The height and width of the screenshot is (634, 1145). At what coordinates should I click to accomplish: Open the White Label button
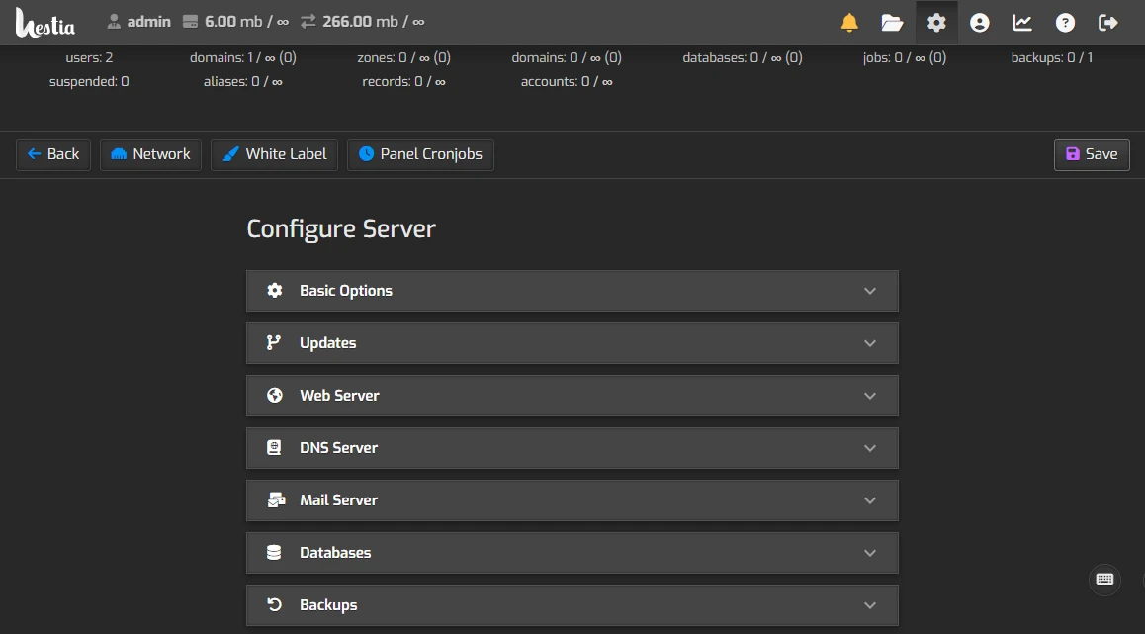click(x=275, y=155)
